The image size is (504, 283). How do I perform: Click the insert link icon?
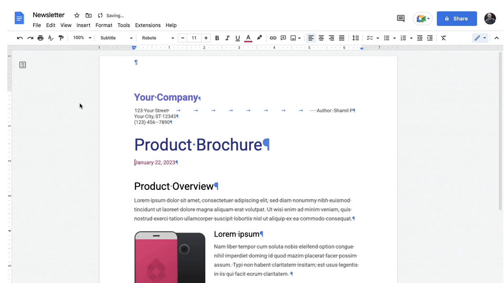tap(273, 38)
